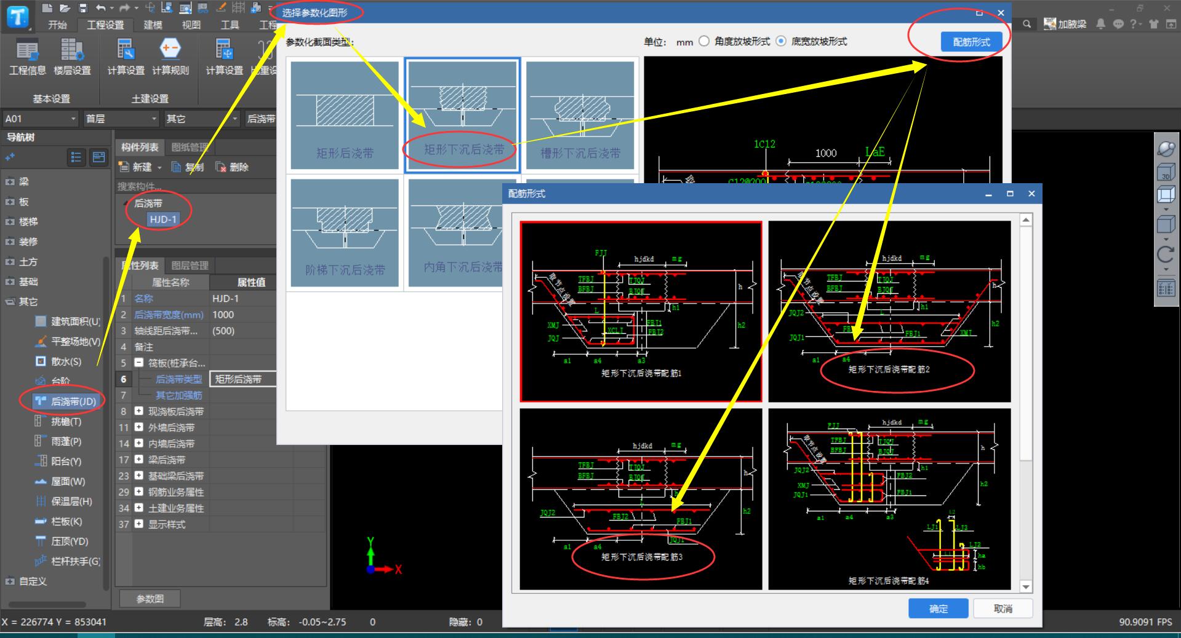The image size is (1181, 638).
Task: Select 屋面(W) in navigation tree
Action: pyautogui.click(x=60, y=481)
